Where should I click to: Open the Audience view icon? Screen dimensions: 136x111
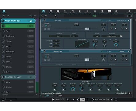coord(109,11)
